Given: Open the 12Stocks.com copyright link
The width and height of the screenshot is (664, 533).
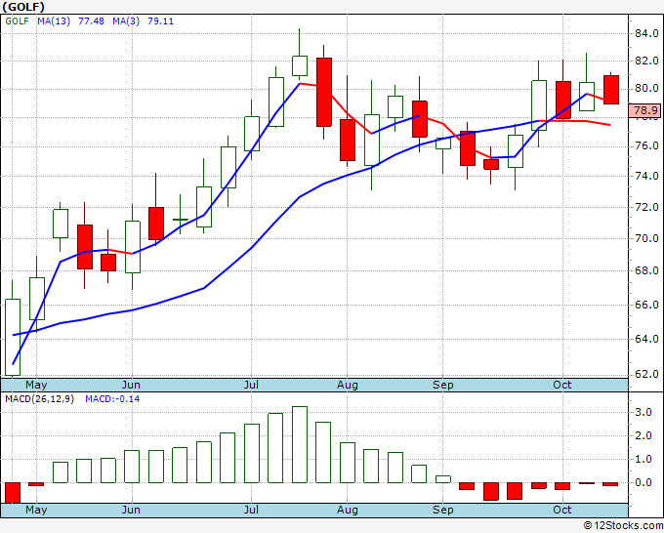Looking at the screenshot, I should pos(623,525).
